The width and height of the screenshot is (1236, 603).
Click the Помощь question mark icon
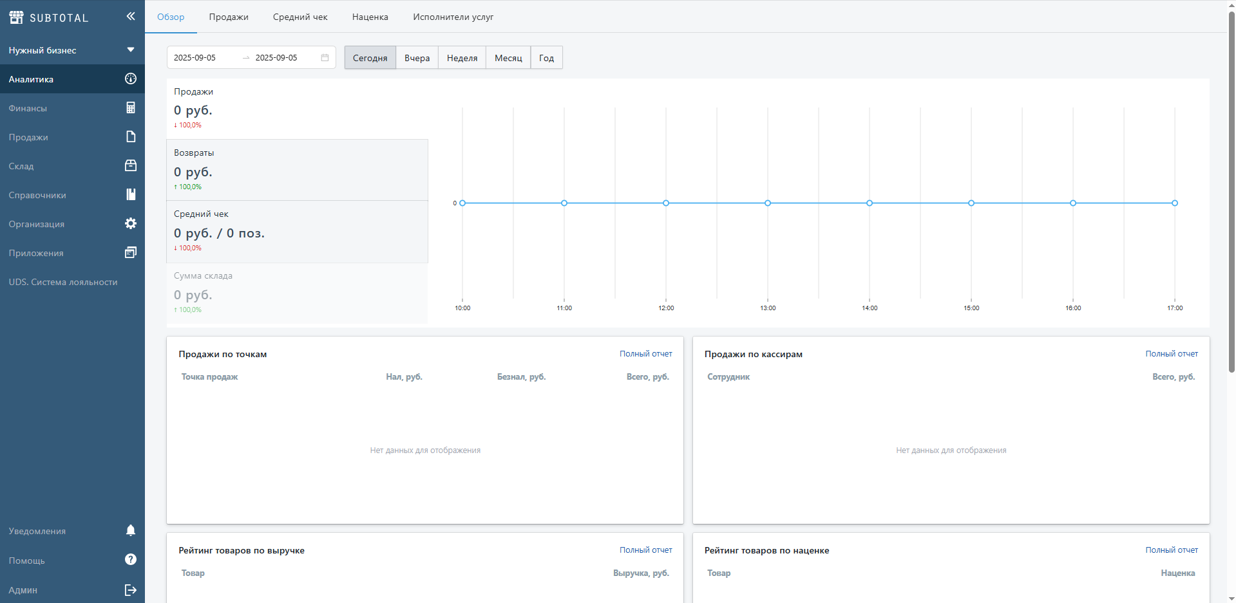[131, 559]
